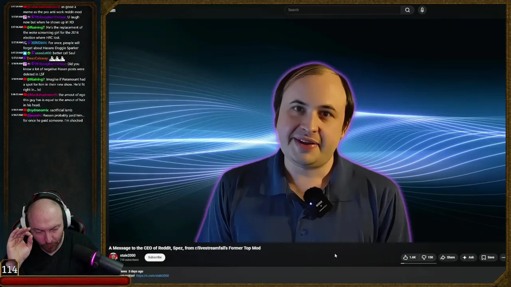Screen dimensions: 511x287
Task: Open the Ask AI button
Action: (468, 258)
